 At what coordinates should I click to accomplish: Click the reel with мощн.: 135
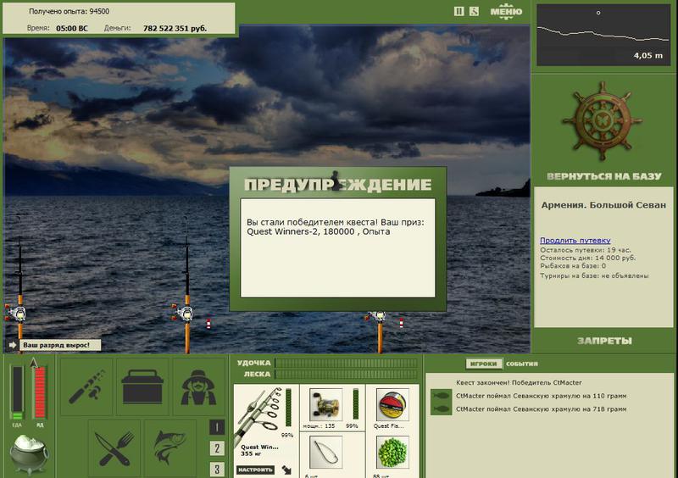pos(326,404)
